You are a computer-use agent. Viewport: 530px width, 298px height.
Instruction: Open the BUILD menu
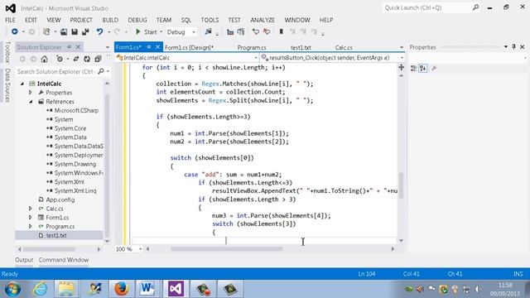coord(110,20)
